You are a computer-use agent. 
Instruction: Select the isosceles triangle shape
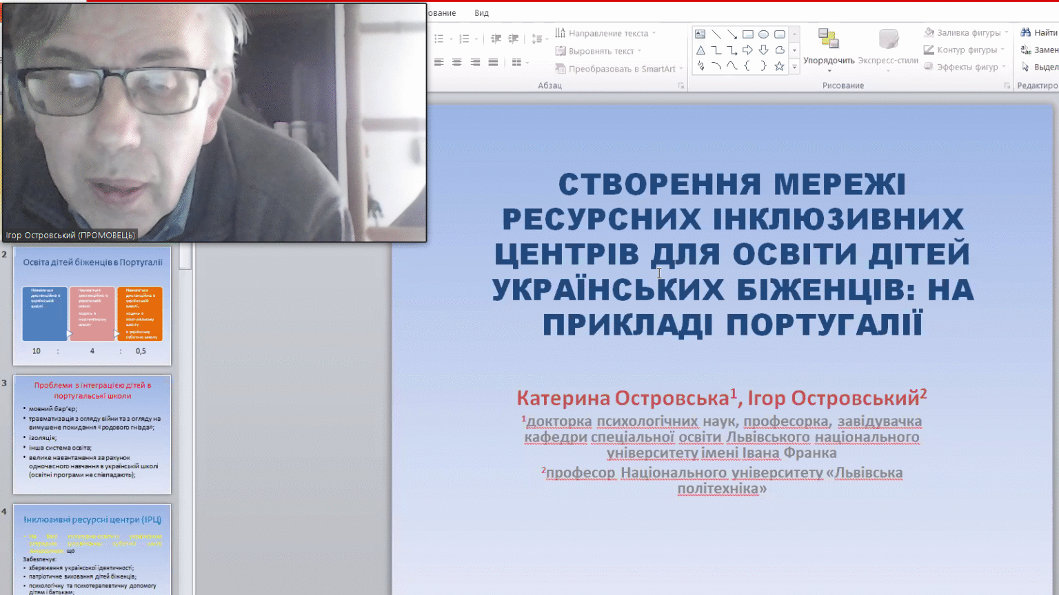point(700,50)
